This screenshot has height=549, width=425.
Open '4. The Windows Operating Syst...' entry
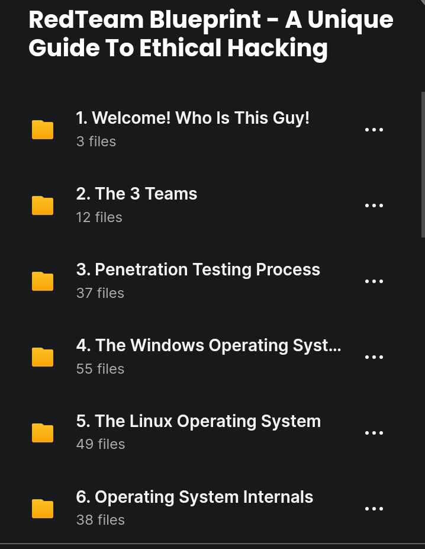click(x=208, y=346)
